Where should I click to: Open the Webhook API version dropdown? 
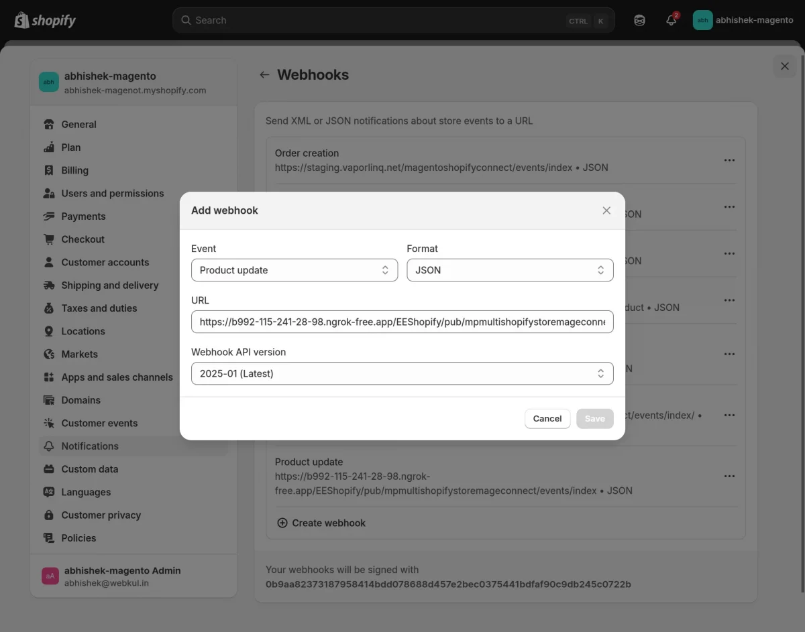(x=402, y=373)
